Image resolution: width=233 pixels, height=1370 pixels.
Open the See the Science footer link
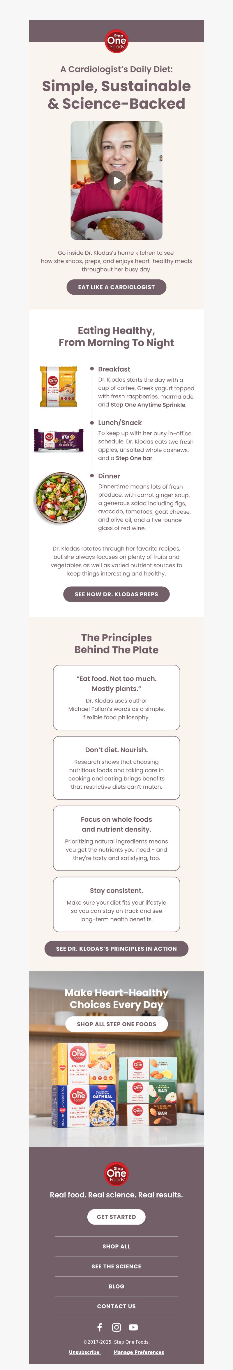coord(116,1266)
